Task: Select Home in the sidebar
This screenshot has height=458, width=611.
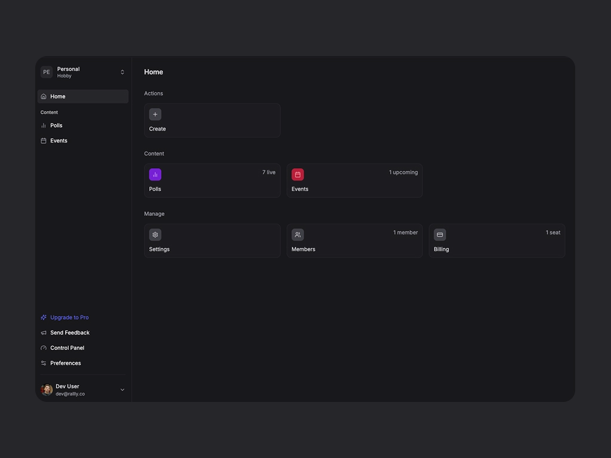Action: click(x=58, y=97)
